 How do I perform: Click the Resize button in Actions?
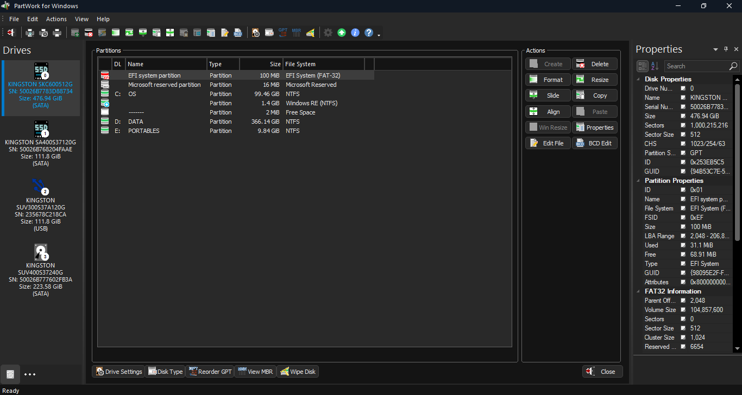pyautogui.click(x=595, y=80)
